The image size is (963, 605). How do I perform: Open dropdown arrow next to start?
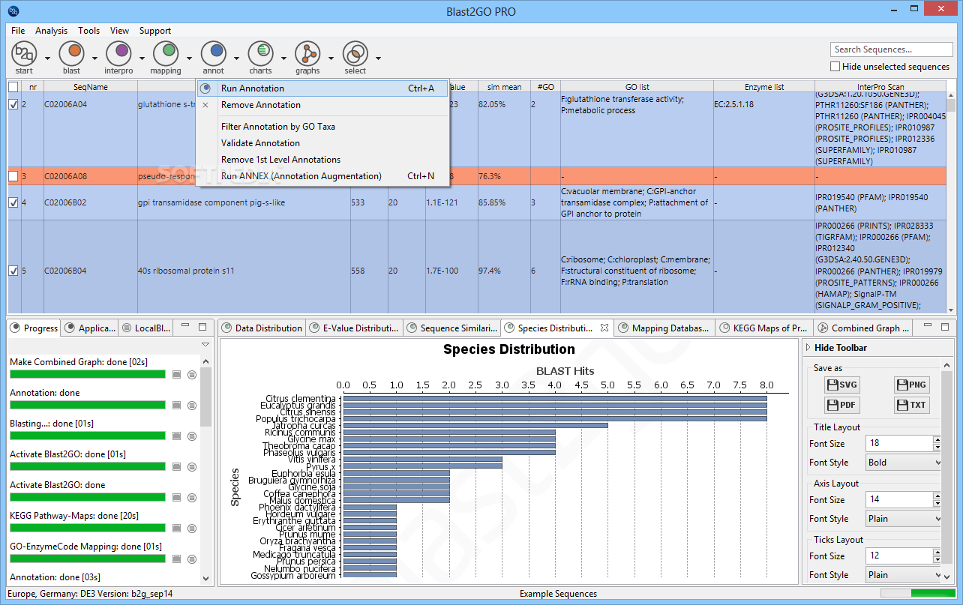click(x=47, y=58)
